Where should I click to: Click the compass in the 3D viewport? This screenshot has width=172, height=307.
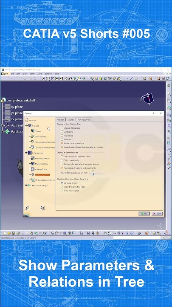(x=148, y=98)
